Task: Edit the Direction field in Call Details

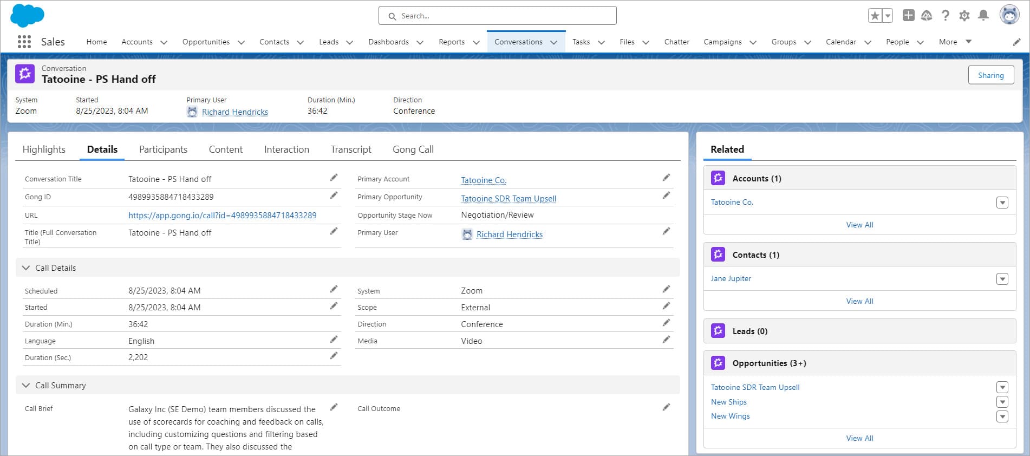Action: pos(667,323)
